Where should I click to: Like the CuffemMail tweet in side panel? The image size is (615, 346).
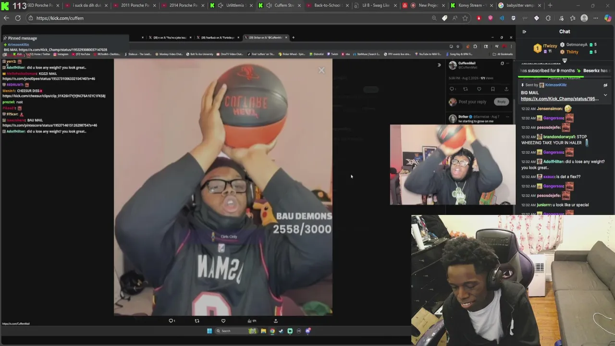click(479, 89)
